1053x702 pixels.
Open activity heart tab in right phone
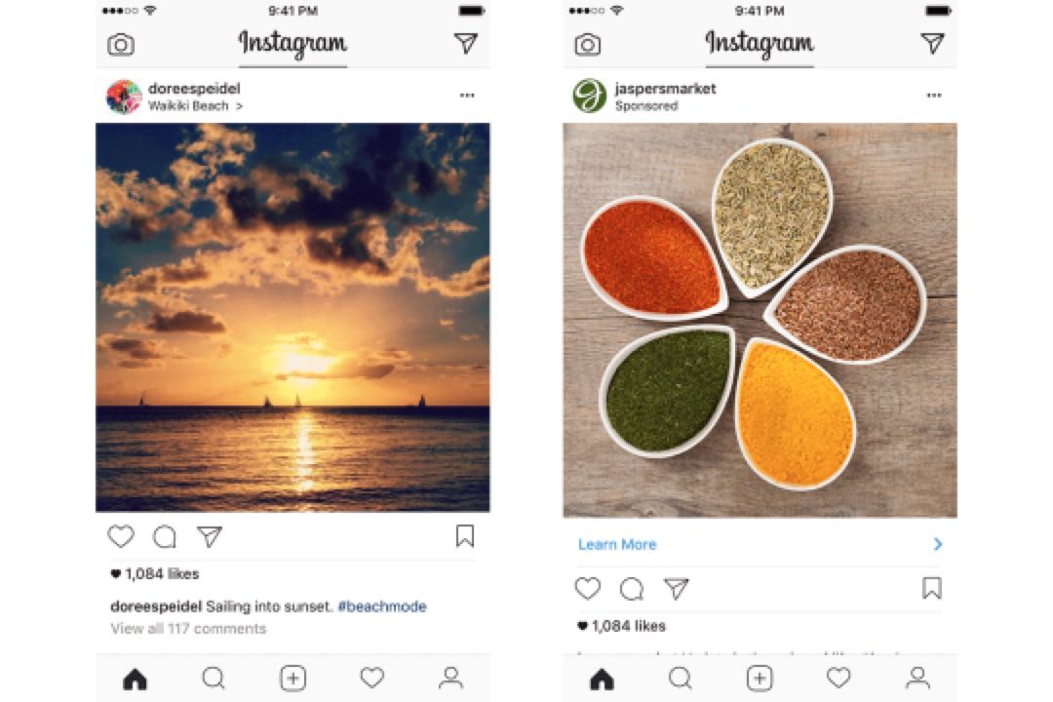[x=838, y=678]
